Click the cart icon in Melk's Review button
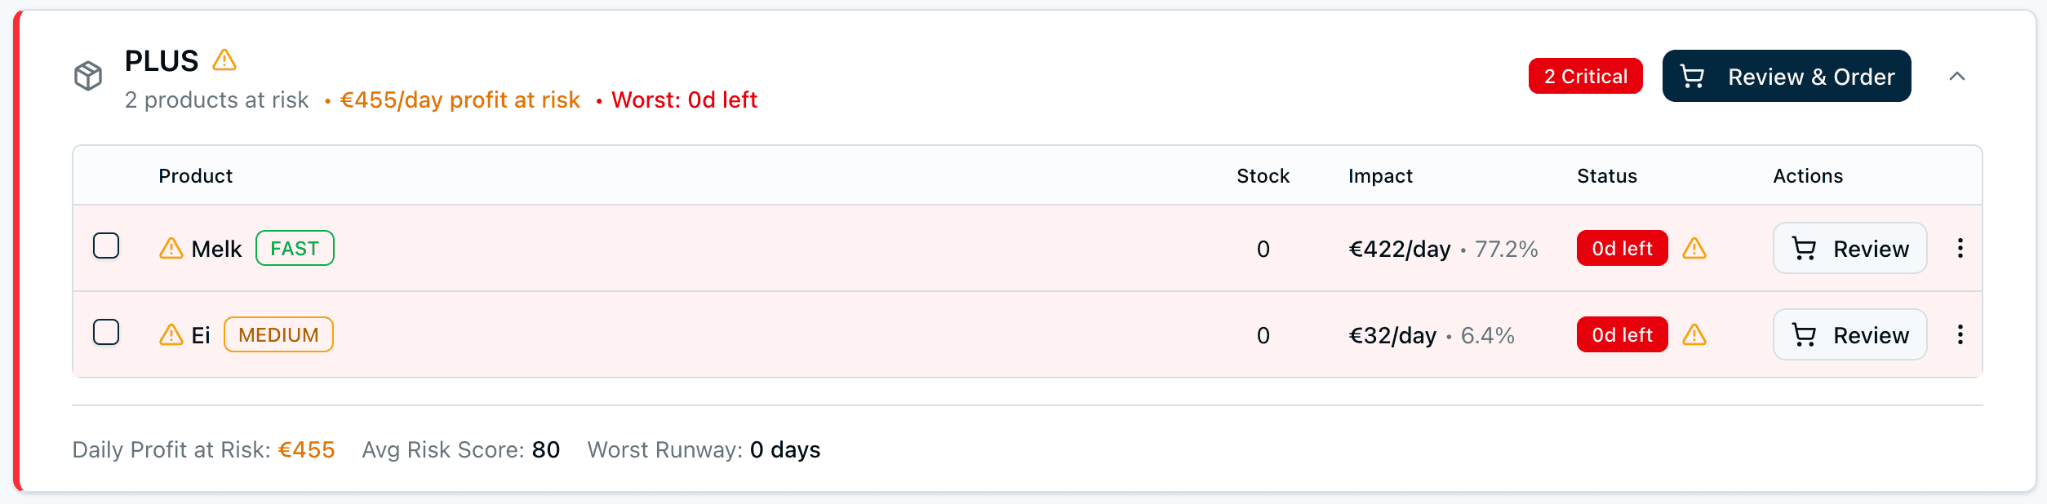Image resolution: width=2047 pixels, height=504 pixels. coord(1805,249)
